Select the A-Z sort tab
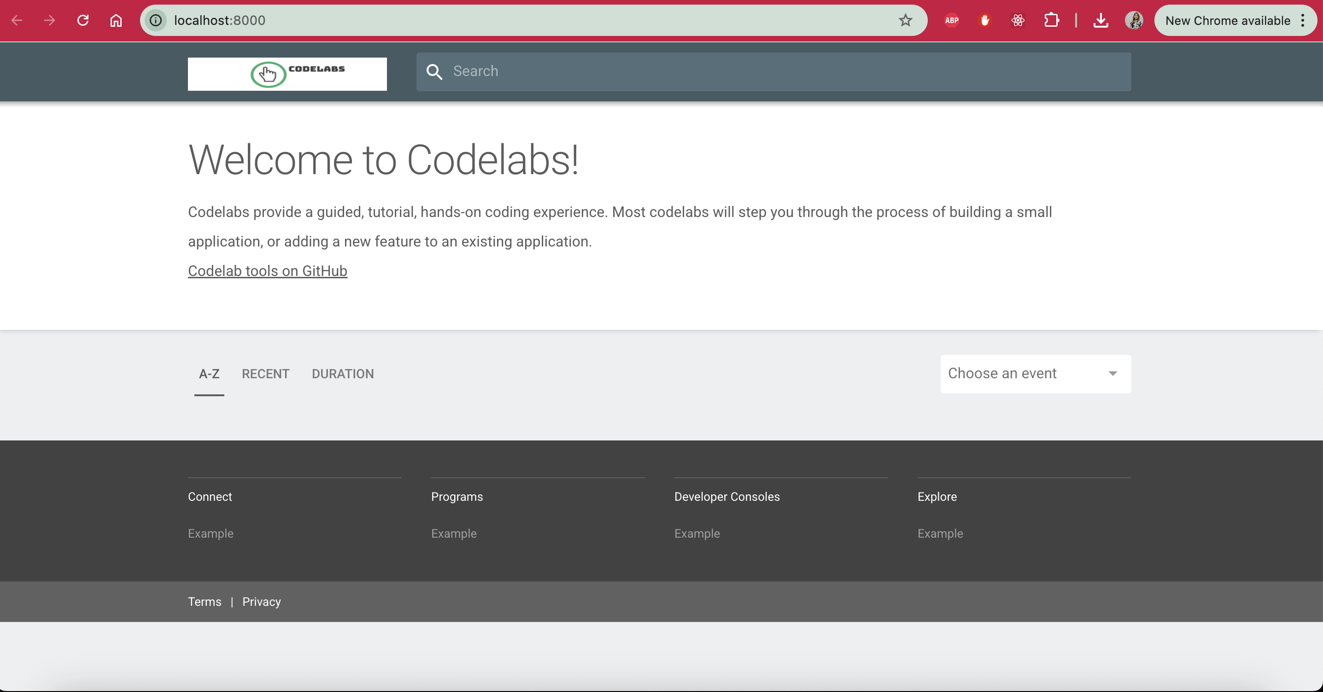 click(x=209, y=374)
